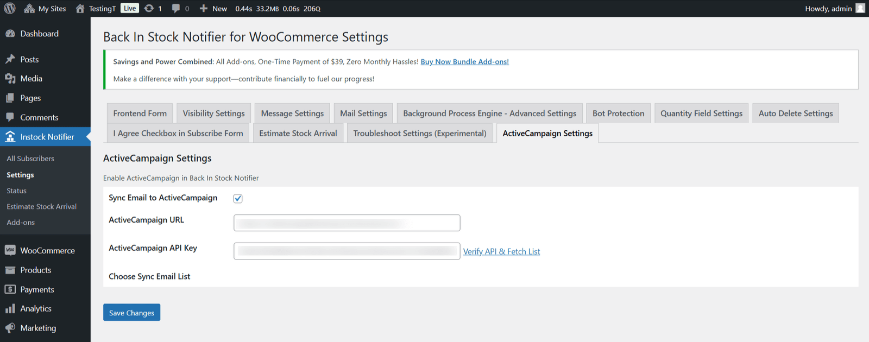The width and height of the screenshot is (869, 342).
Task: Click into the ActiveCampaign URL field
Action: (347, 223)
